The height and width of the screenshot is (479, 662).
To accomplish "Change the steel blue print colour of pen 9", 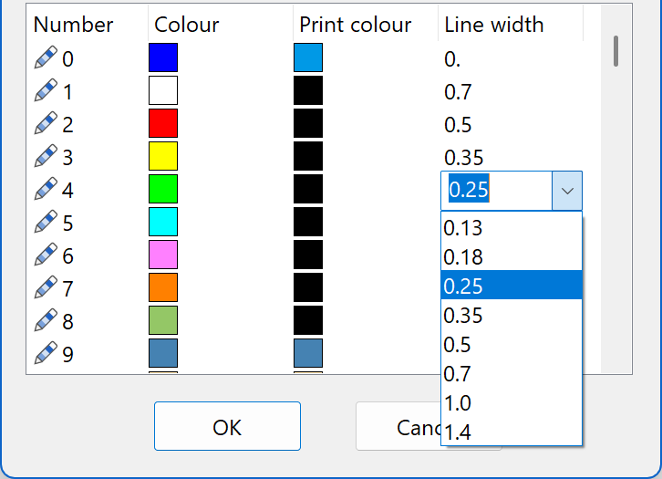I will (x=308, y=353).
